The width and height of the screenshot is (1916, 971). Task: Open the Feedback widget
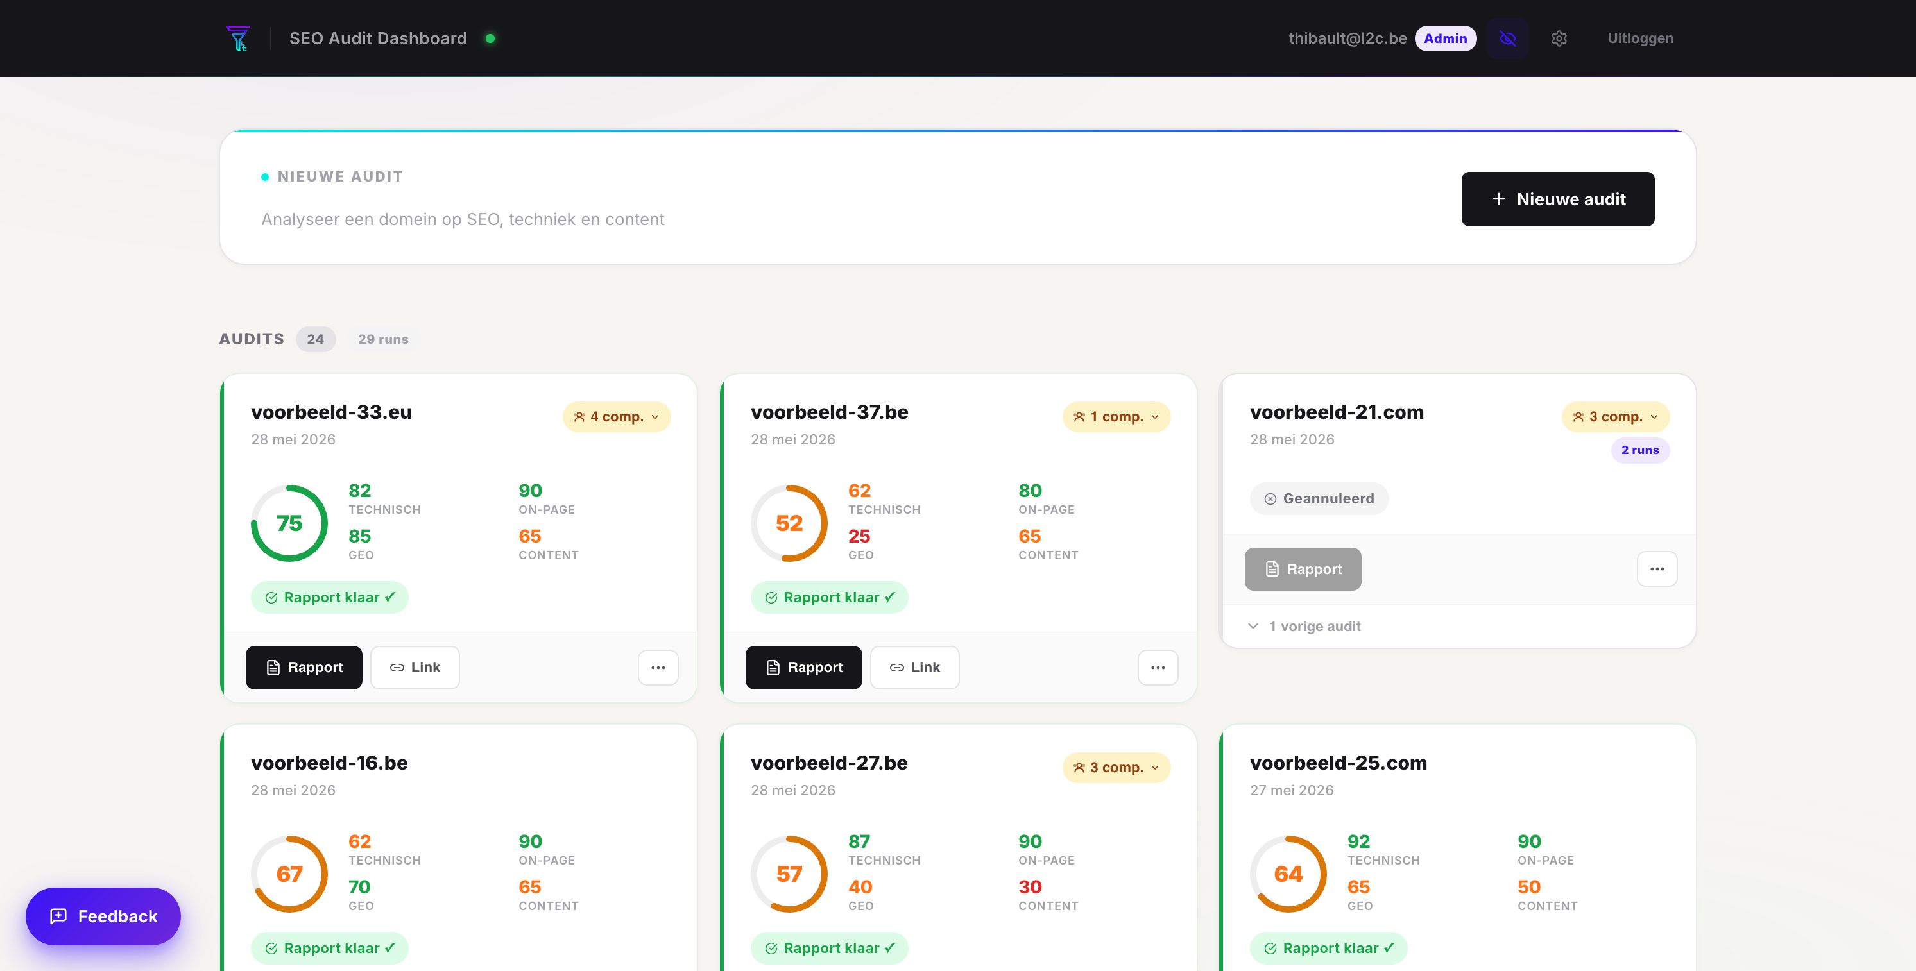[103, 916]
